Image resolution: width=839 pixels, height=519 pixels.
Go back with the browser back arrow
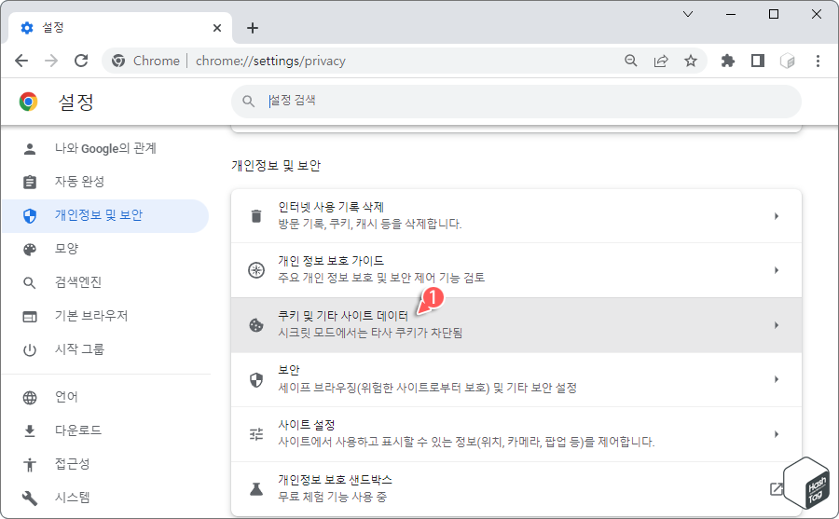click(21, 61)
